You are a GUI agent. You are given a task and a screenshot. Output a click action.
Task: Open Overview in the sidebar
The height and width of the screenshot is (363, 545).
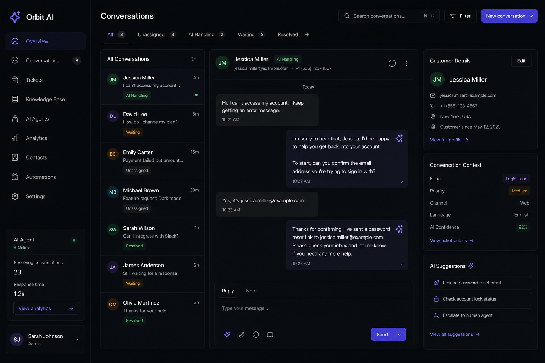point(45,41)
